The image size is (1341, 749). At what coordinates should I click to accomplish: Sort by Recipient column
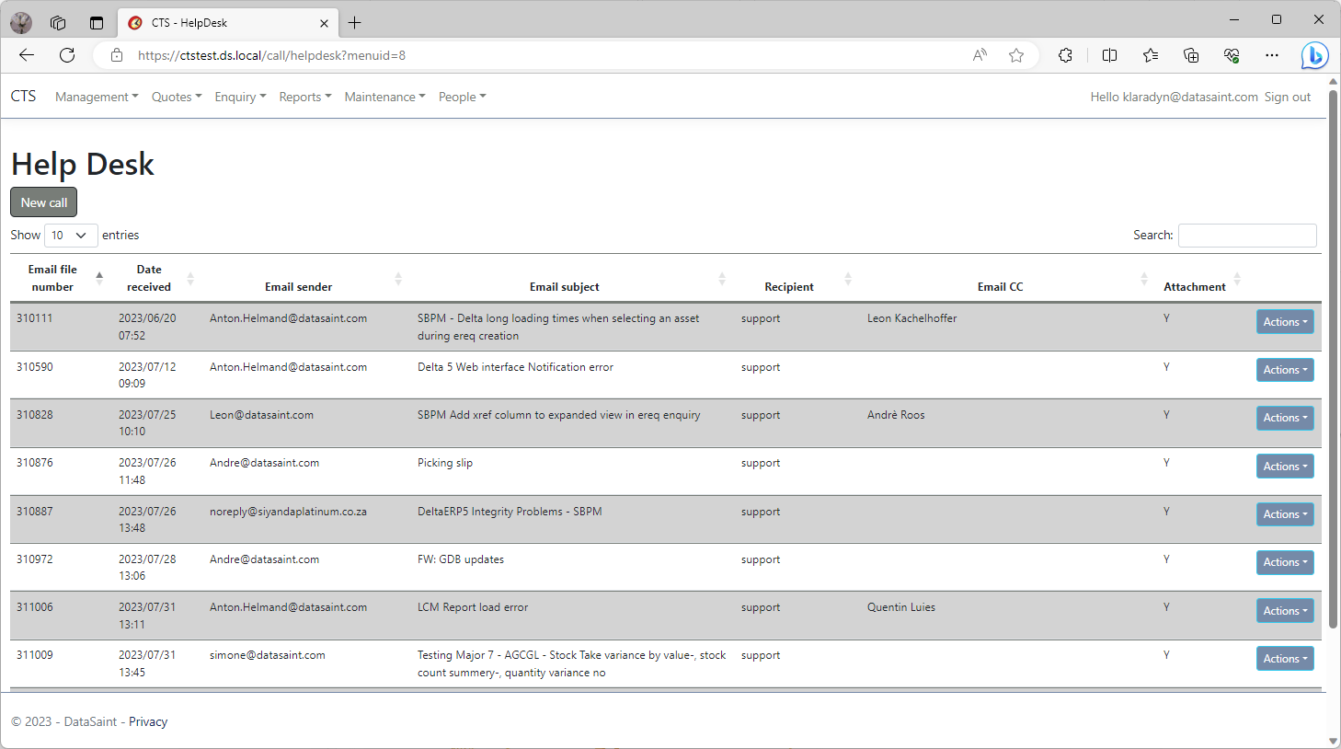coord(795,278)
